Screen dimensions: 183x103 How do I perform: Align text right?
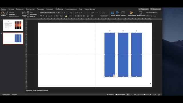(81, 16)
